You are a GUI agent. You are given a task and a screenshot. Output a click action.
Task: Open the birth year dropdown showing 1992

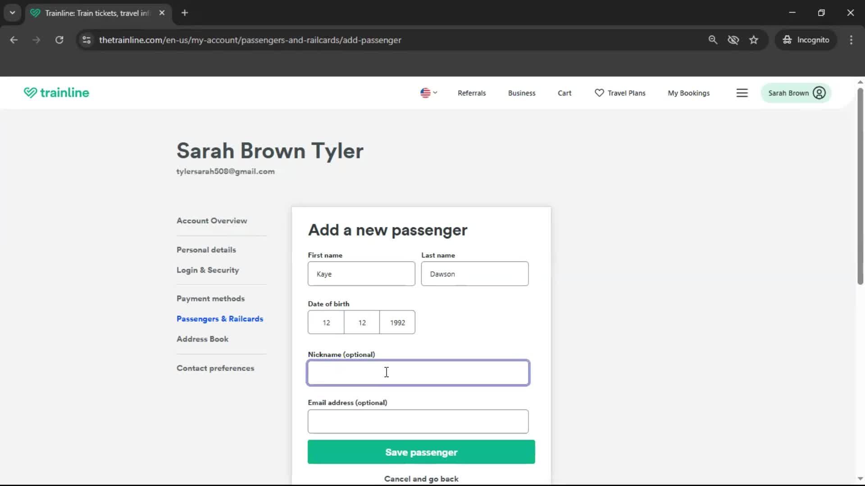pos(397,322)
